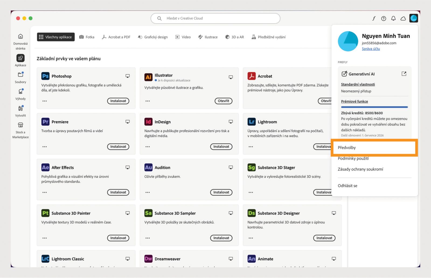Viewport: 431px width, 278px height.
Task: Click the Photoshop app icon
Action: (x=45, y=76)
